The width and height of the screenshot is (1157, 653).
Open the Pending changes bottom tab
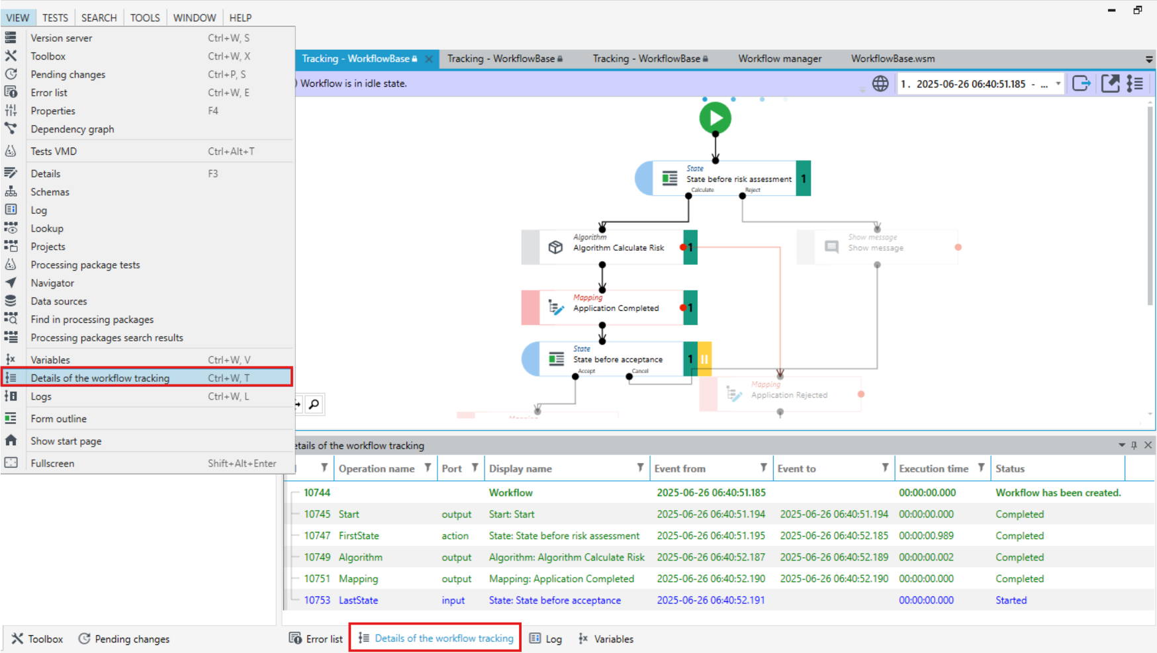coord(124,639)
